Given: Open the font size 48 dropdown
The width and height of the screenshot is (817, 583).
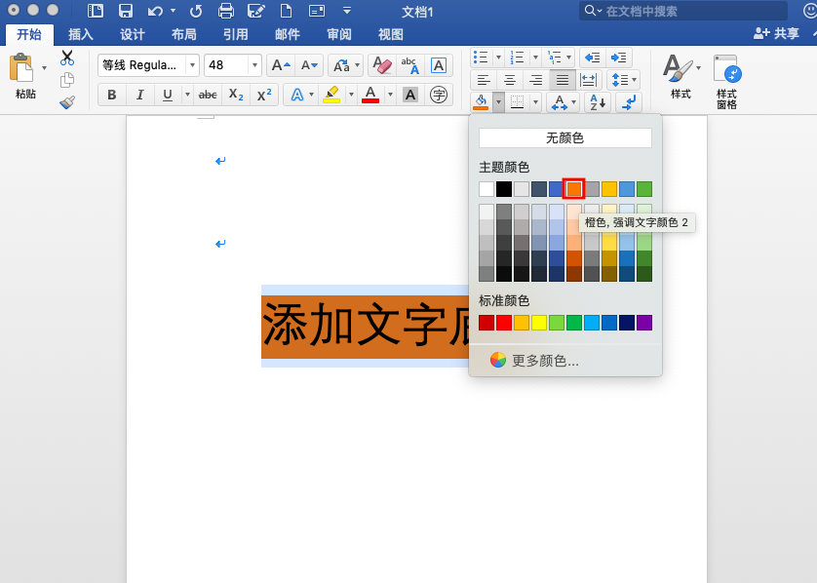Looking at the screenshot, I should [255, 66].
